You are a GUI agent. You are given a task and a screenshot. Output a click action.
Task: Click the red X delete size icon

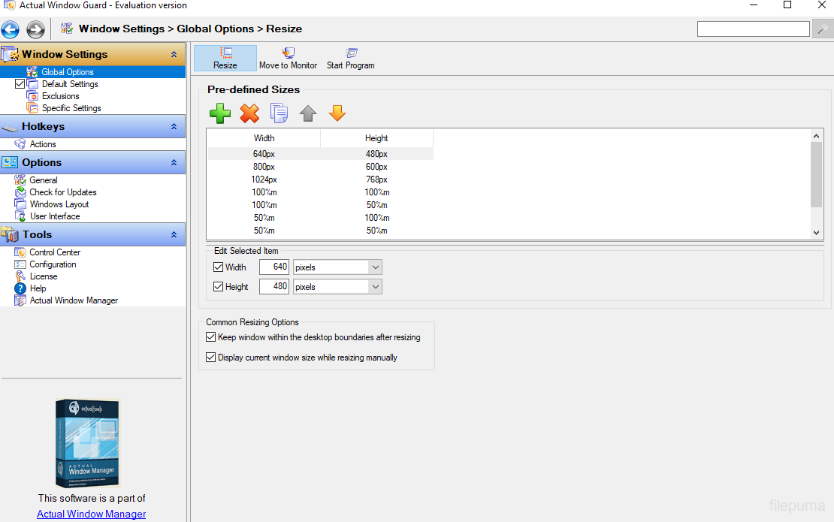click(249, 113)
